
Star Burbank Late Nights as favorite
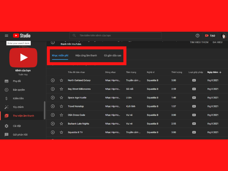click(61, 124)
